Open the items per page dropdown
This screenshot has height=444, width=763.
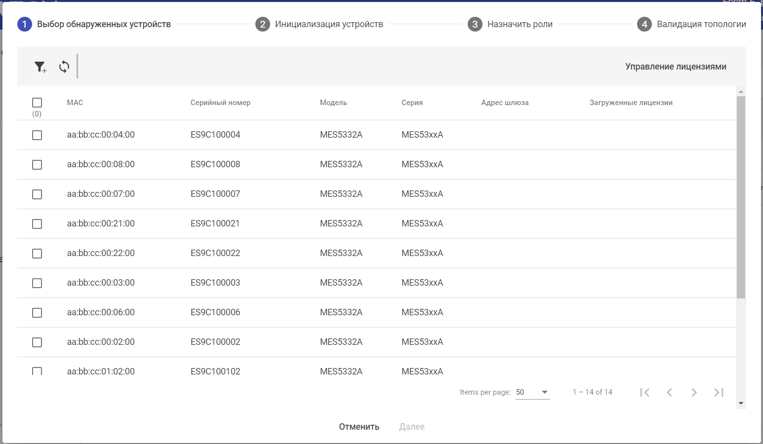coord(532,392)
